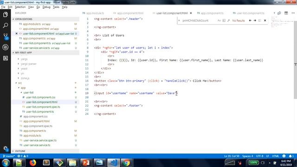
Task: Open problems panel via errors and warnings count
Action: pyautogui.click(x=23, y=156)
